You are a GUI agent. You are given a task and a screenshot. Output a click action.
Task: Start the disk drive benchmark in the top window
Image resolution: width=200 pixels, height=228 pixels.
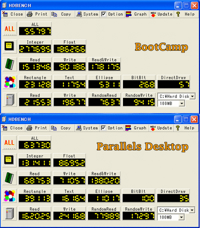coord(10,99)
